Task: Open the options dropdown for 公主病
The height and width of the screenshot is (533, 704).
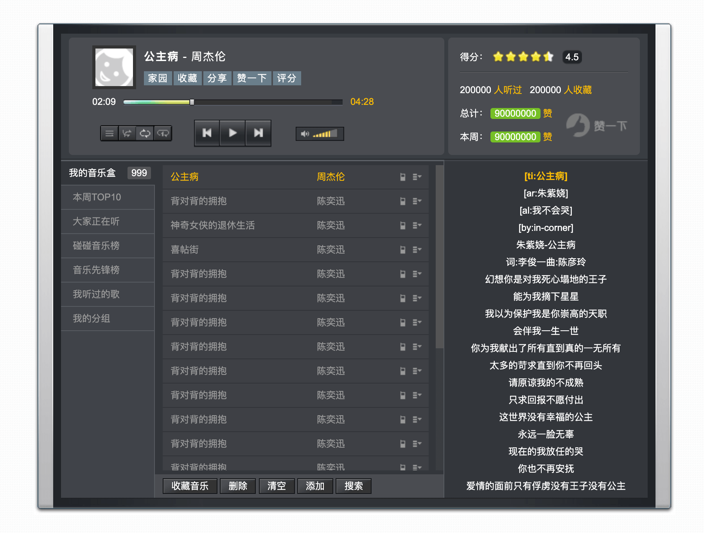Action: click(417, 177)
